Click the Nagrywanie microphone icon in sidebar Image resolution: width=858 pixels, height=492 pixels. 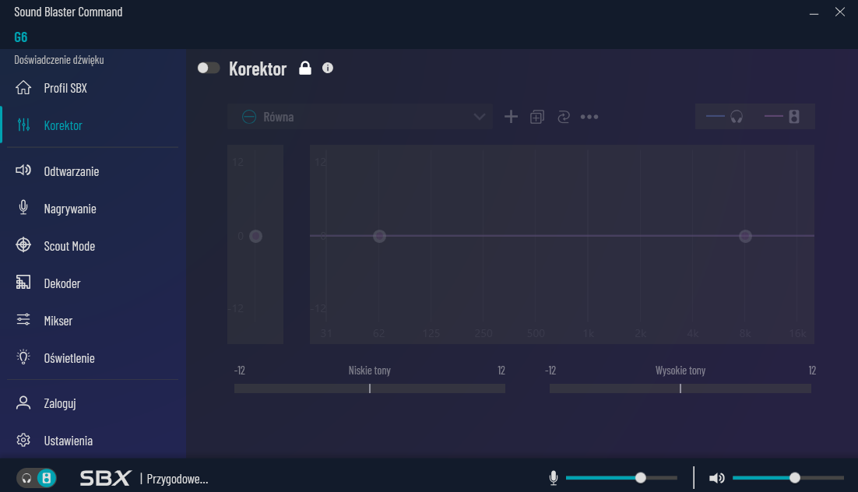[x=23, y=207]
